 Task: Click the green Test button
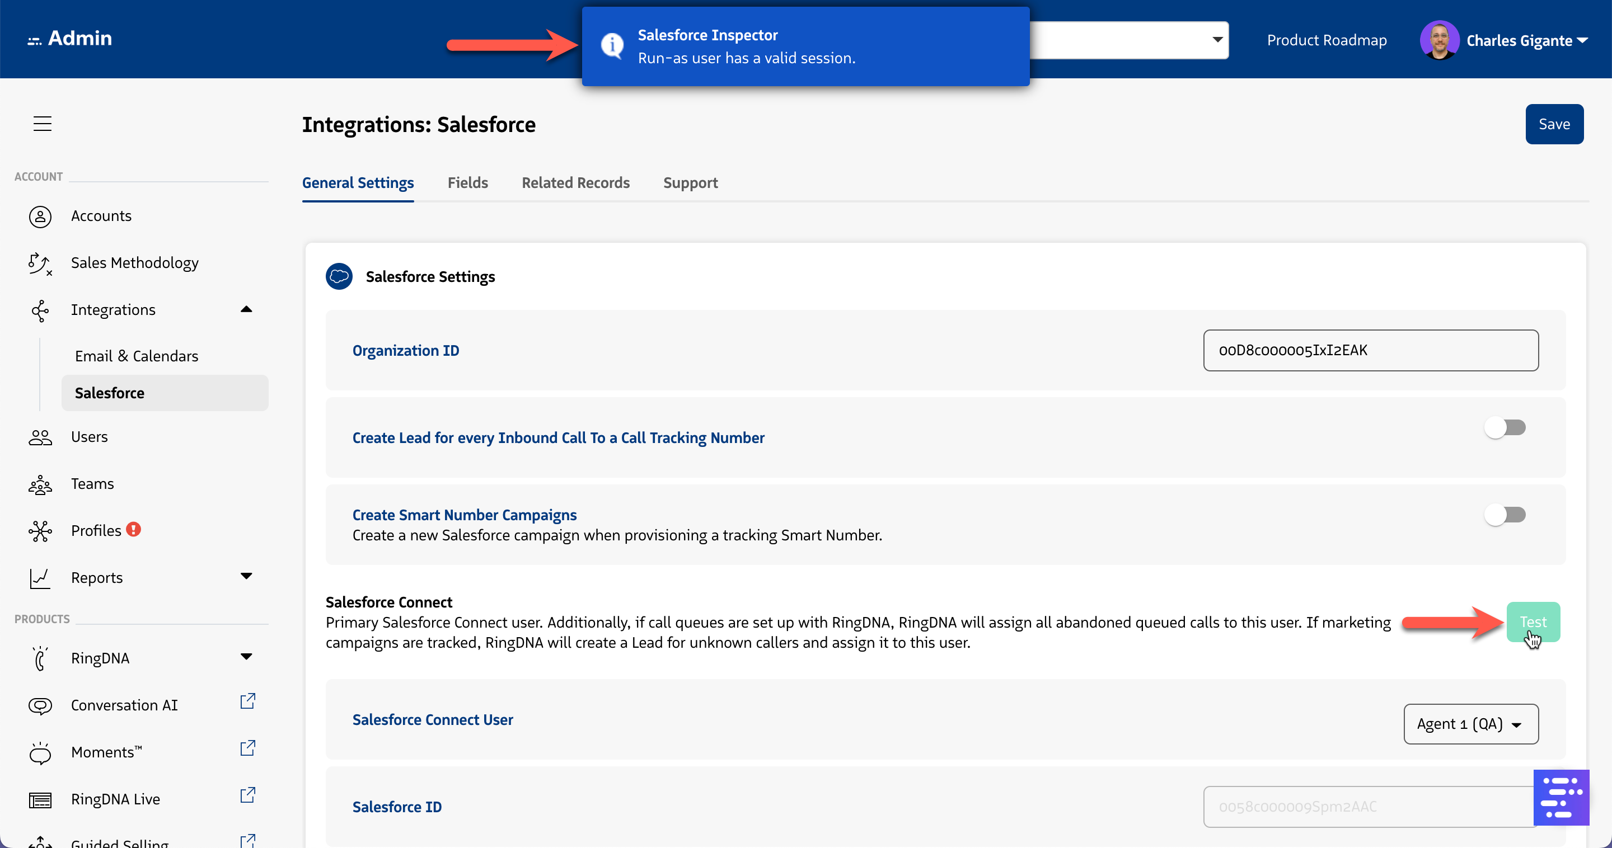click(x=1533, y=621)
